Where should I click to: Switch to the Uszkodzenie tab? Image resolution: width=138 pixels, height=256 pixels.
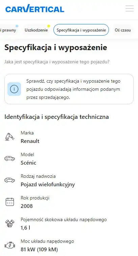pos(36,30)
